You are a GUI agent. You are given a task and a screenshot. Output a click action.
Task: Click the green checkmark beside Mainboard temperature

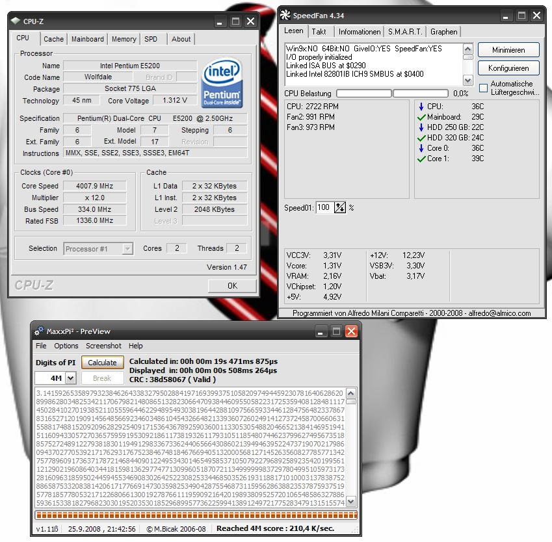(x=421, y=117)
